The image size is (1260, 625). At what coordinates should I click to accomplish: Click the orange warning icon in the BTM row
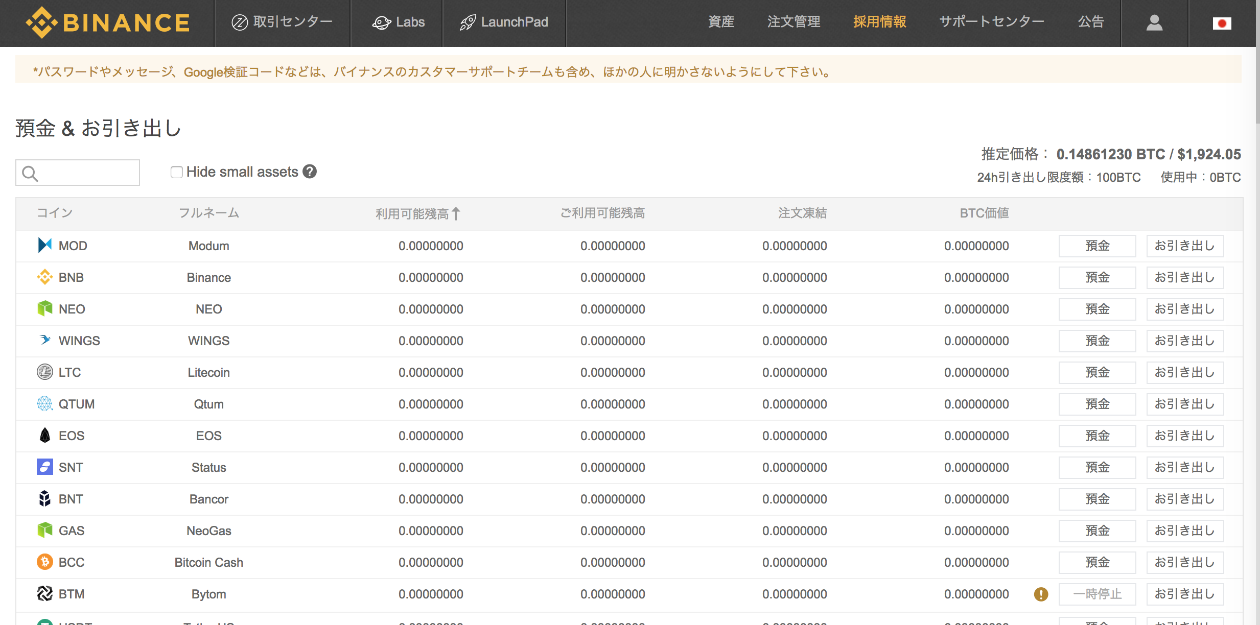1041,594
